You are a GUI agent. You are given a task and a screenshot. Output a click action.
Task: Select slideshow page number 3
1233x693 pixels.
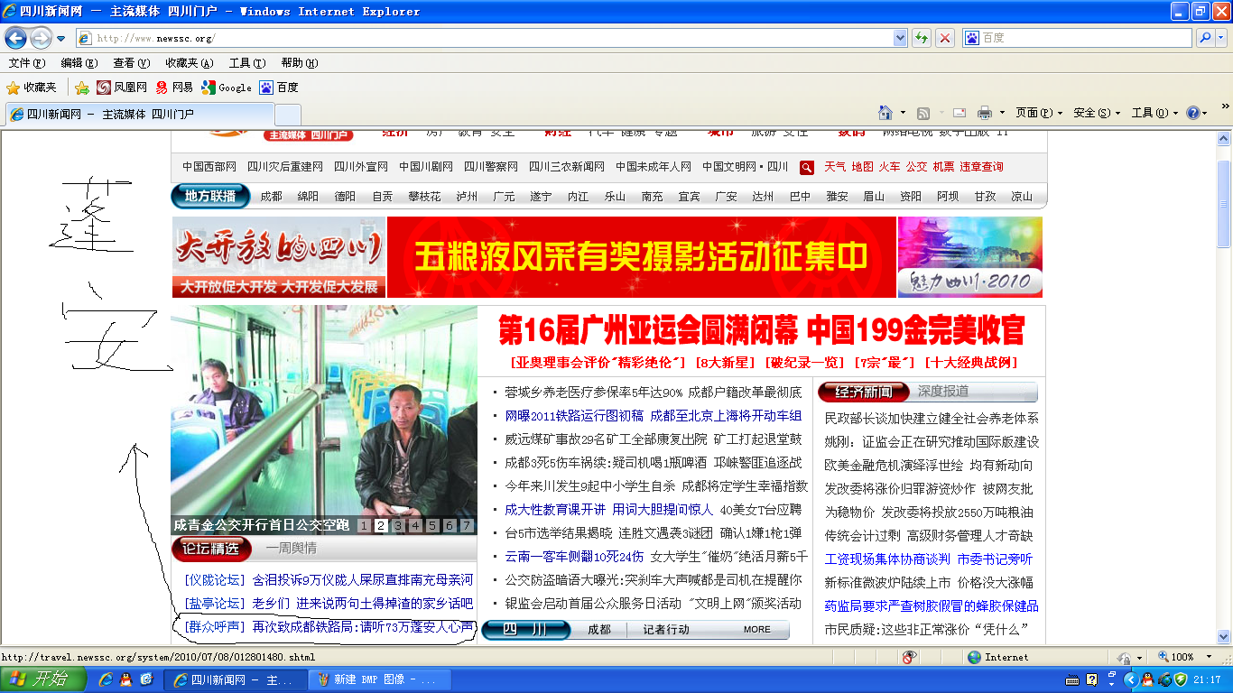(398, 525)
